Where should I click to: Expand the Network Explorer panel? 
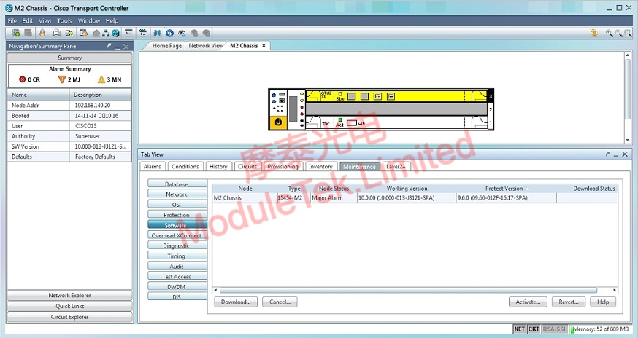tap(69, 295)
